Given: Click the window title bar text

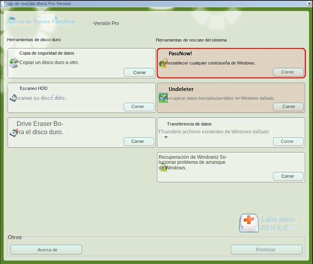Looking at the screenshot, I should [37, 4].
